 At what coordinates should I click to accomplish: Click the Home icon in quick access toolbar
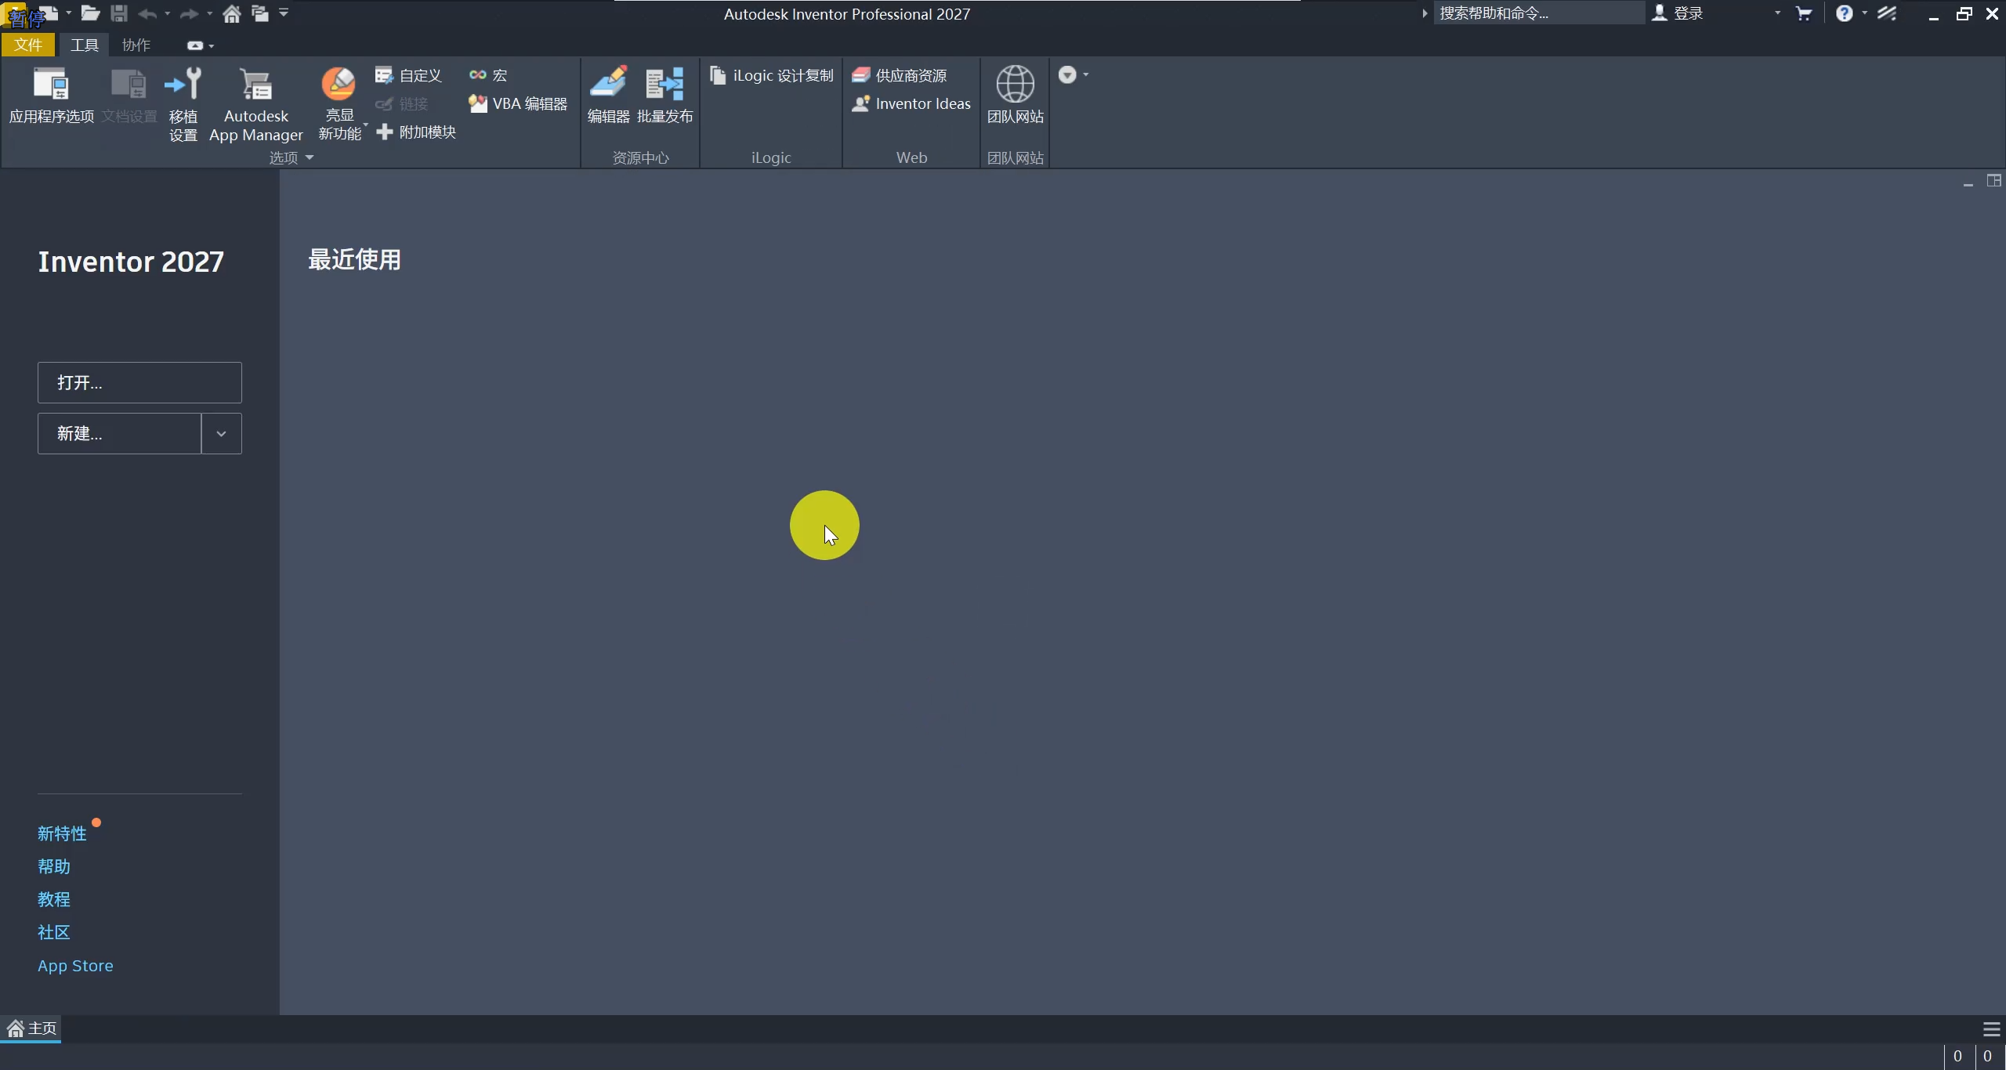coord(231,13)
